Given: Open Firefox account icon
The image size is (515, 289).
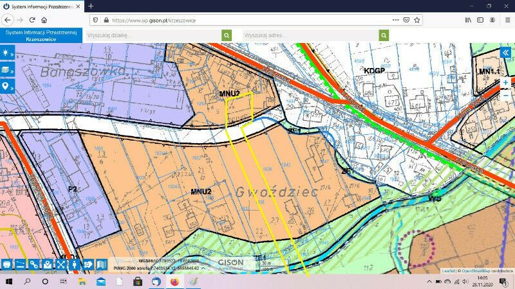Looking at the screenshot, I should coord(492,20).
